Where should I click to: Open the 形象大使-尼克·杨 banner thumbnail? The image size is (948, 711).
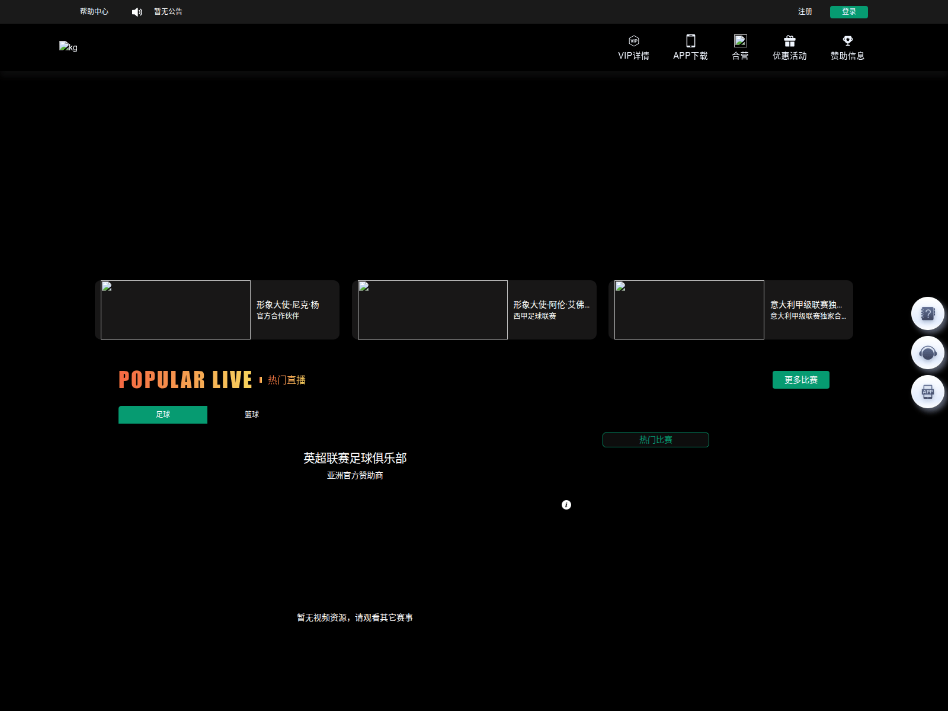175,309
